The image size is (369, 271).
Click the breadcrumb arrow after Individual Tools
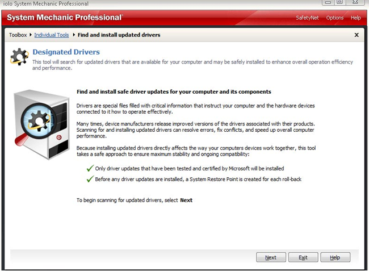pos(74,35)
